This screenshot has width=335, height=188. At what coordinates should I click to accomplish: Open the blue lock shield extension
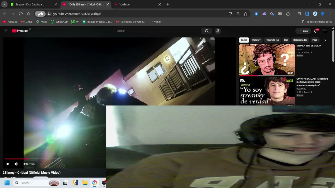256,14
